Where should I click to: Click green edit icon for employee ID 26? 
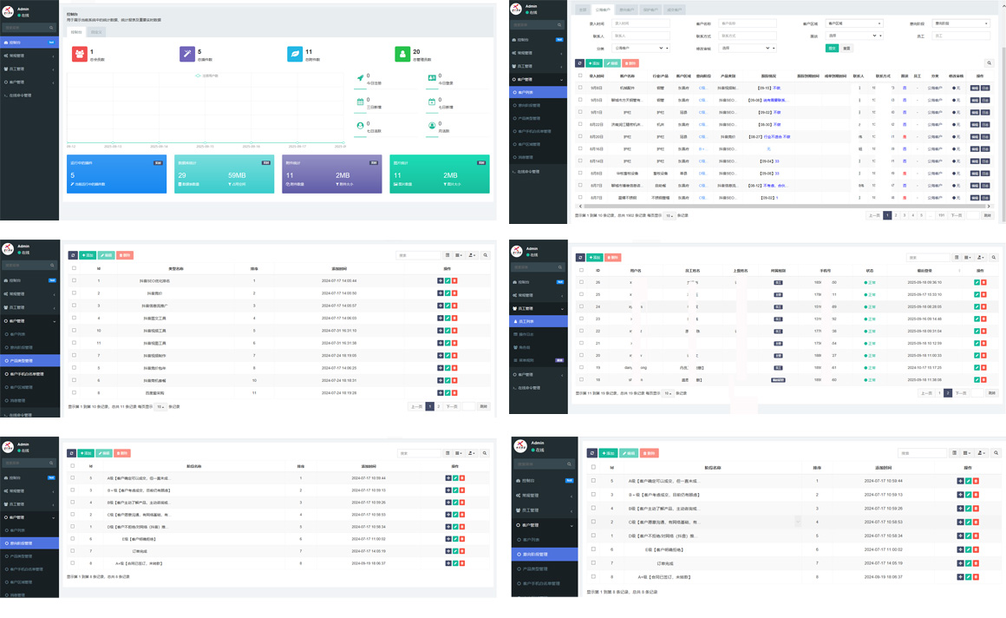pyautogui.click(x=977, y=283)
